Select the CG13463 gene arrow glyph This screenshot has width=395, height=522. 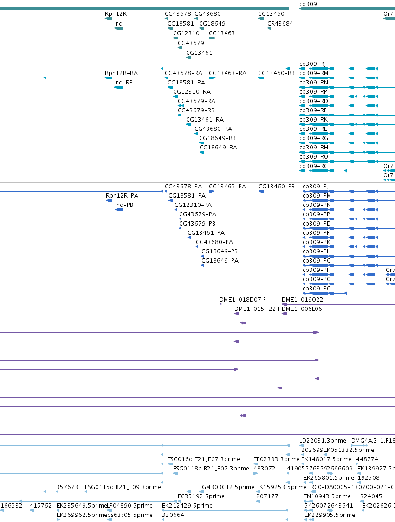pos(212,38)
